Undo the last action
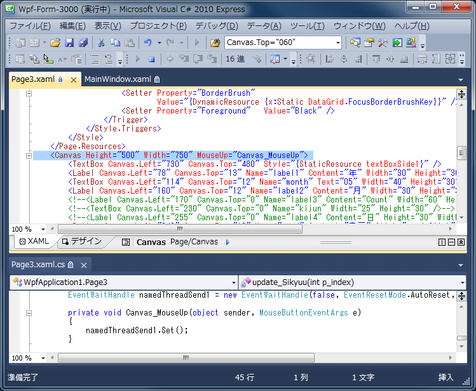 tap(148, 43)
